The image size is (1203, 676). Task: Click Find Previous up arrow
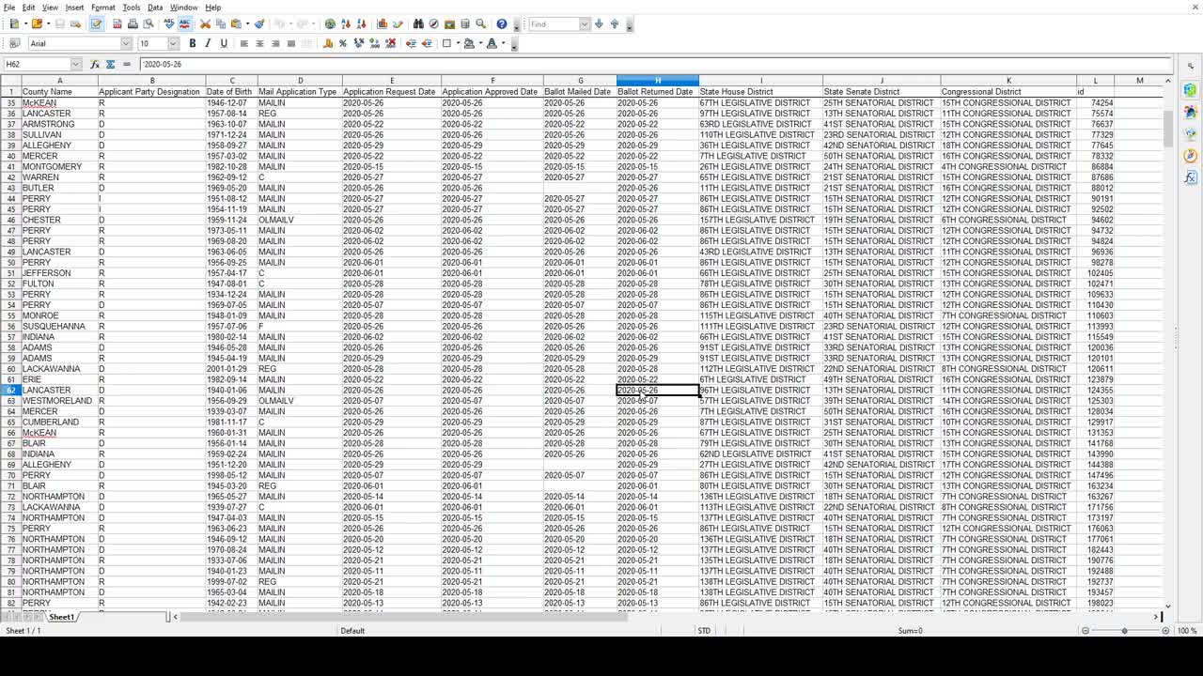click(615, 23)
